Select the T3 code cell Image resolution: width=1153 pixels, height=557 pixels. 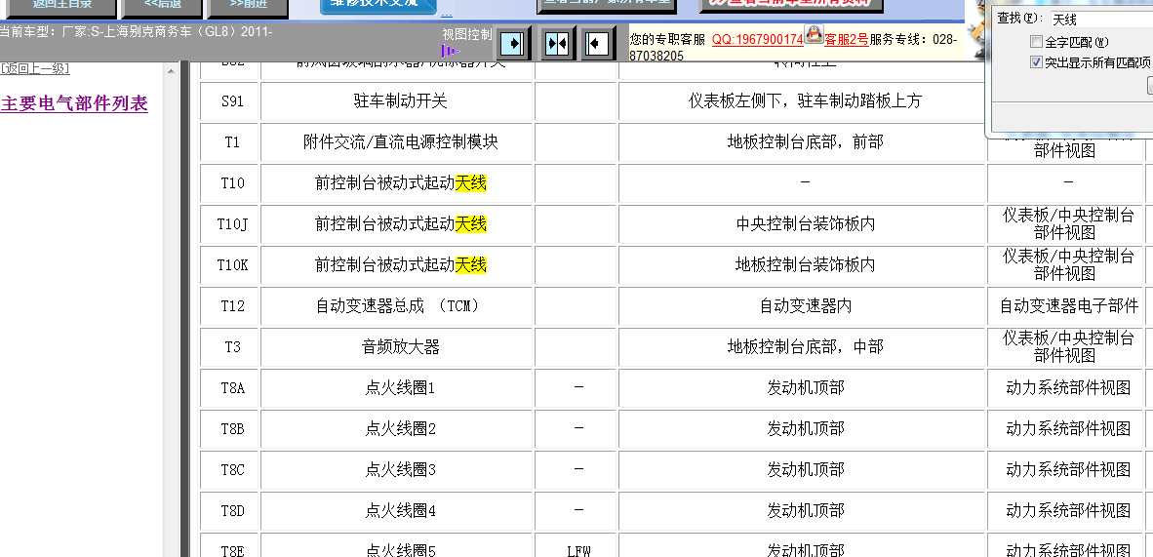(x=231, y=346)
